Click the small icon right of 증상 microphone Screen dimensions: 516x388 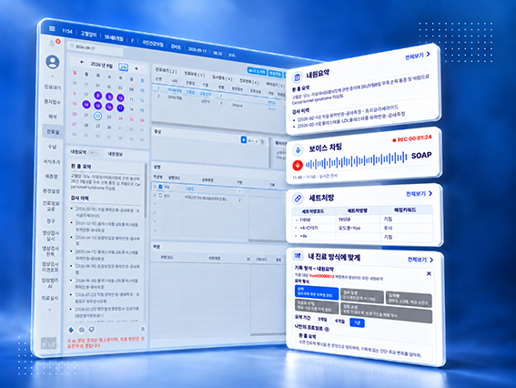[x=262, y=142]
